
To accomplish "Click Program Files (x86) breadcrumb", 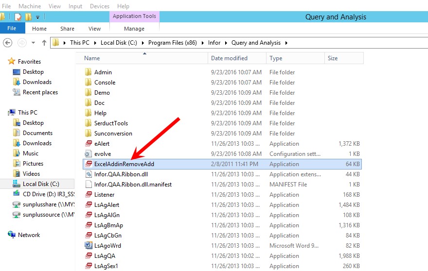I will [x=173, y=43].
